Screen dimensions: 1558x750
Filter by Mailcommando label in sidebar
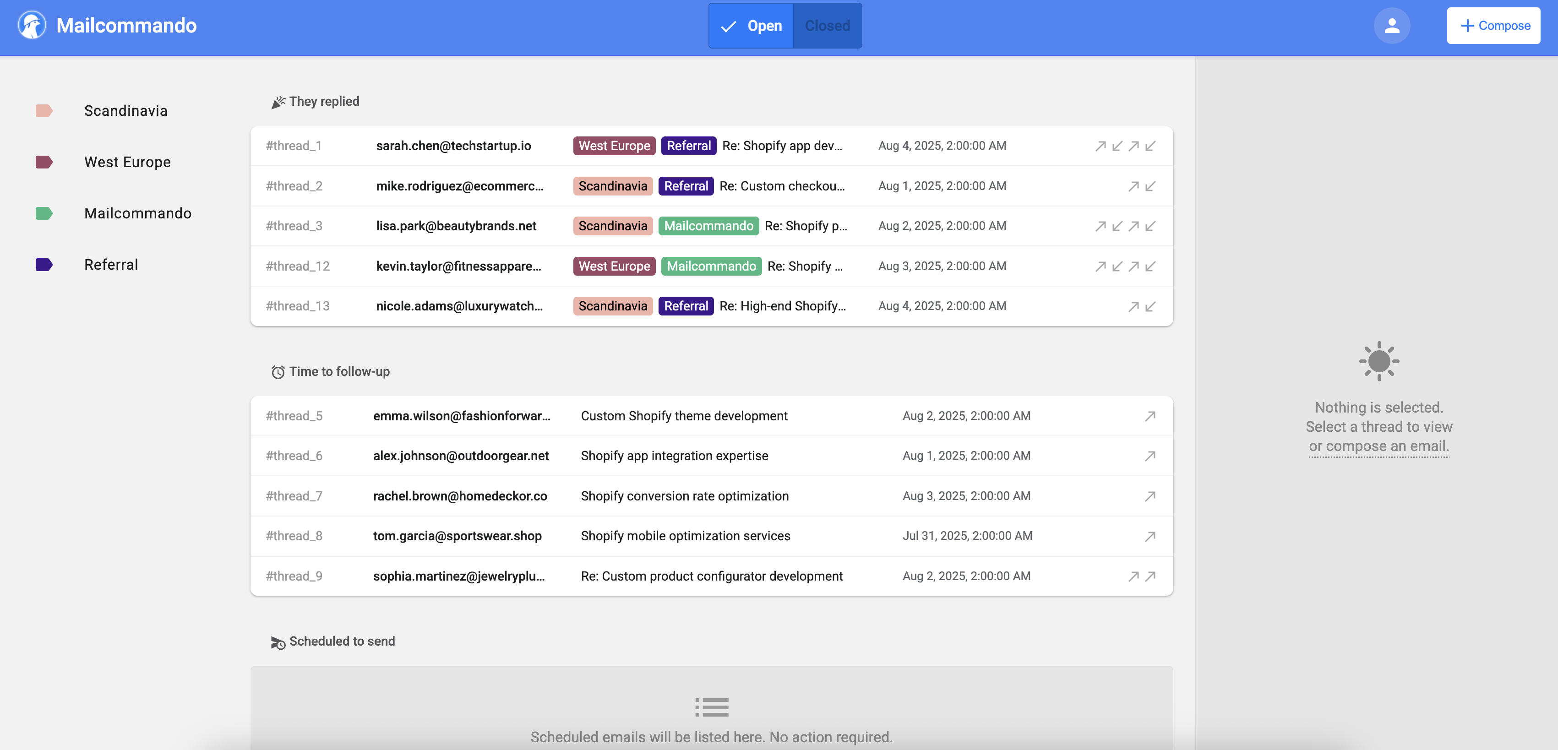click(138, 213)
